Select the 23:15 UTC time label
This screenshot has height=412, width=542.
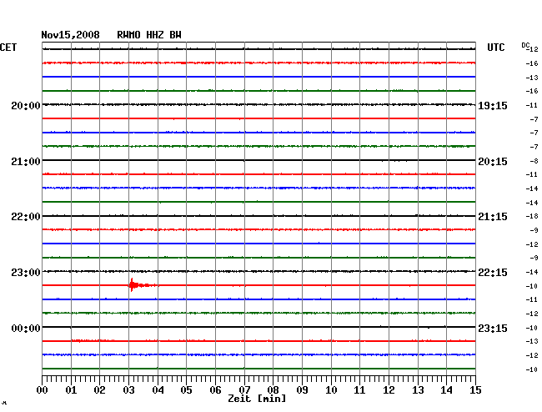(x=493, y=328)
